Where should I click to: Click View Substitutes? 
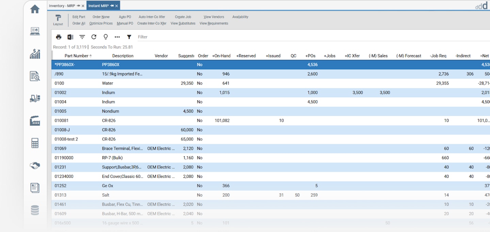pos(183,23)
